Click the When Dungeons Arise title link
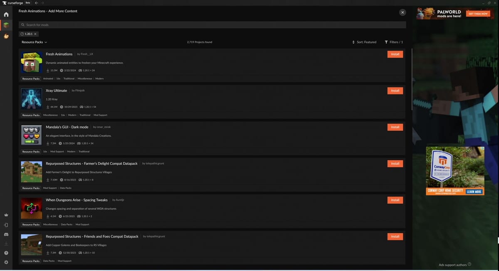Image resolution: width=499 pixels, height=271 pixels. 77,200
